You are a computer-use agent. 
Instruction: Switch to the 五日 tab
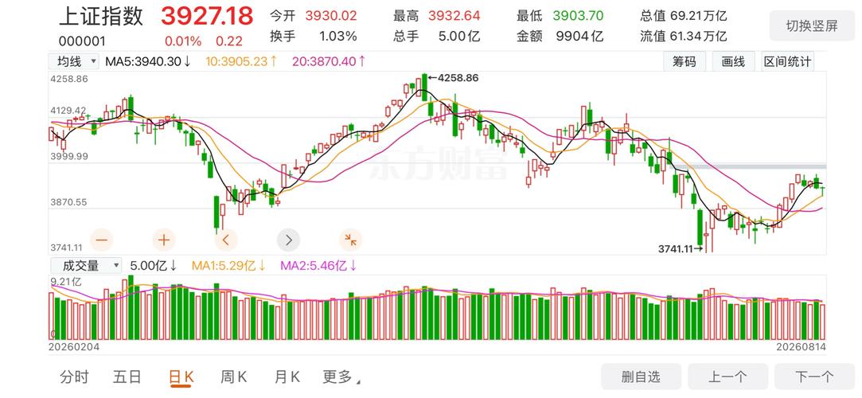click(x=127, y=377)
